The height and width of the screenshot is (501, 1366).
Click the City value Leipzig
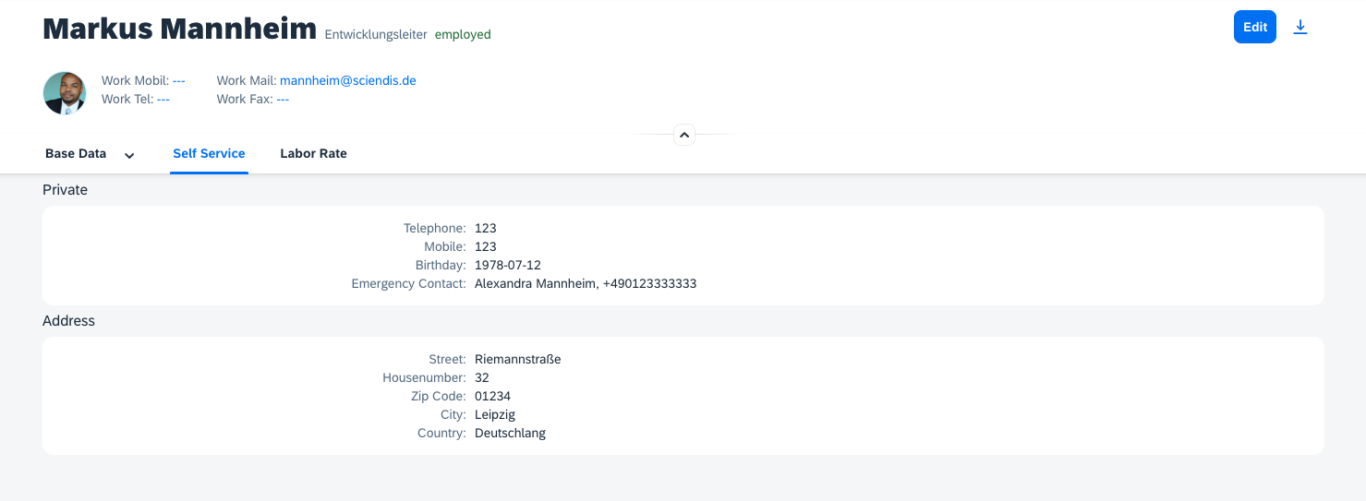[495, 414]
